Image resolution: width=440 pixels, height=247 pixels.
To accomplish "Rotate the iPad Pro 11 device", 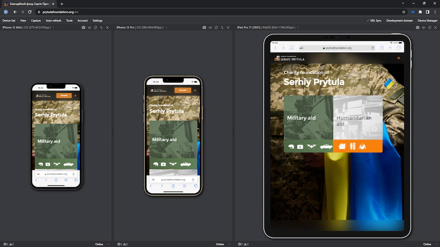I will tap(429, 27).
